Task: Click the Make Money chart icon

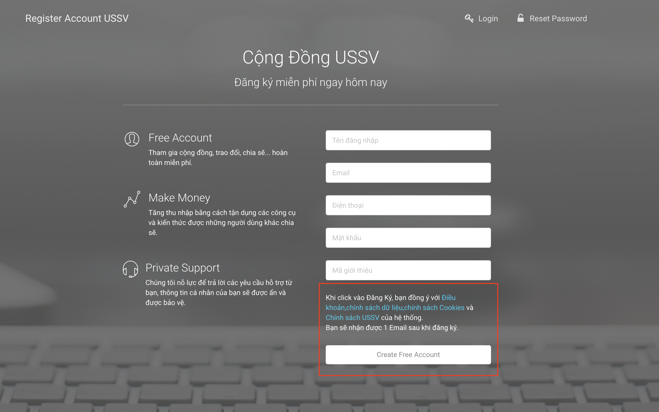Action: point(132,199)
